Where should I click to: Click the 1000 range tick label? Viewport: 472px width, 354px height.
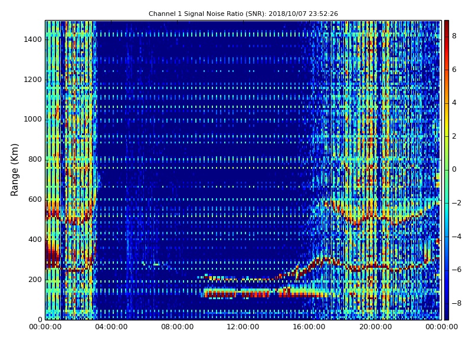33,120
